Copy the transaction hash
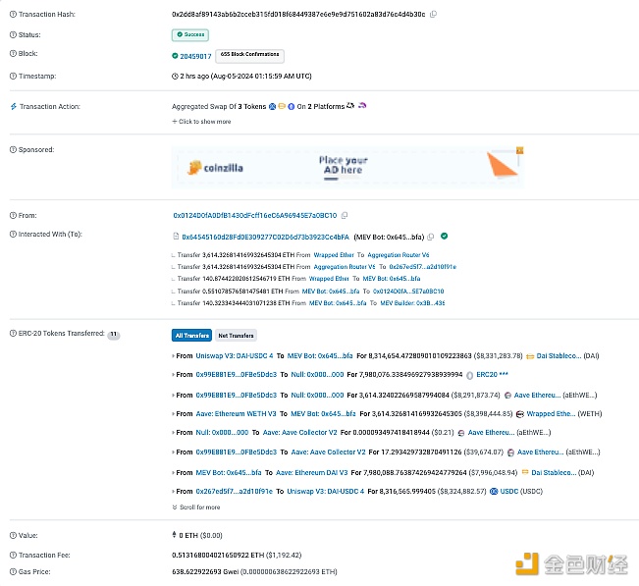Screen dimensions: 639x586 (433, 15)
